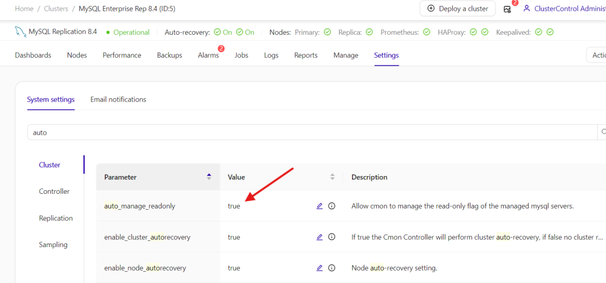Edit the enable_cluster_autorecovery value
606x283 pixels.
click(x=320, y=237)
